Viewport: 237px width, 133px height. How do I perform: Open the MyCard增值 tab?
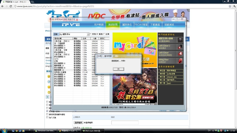[x=141, y=25]
